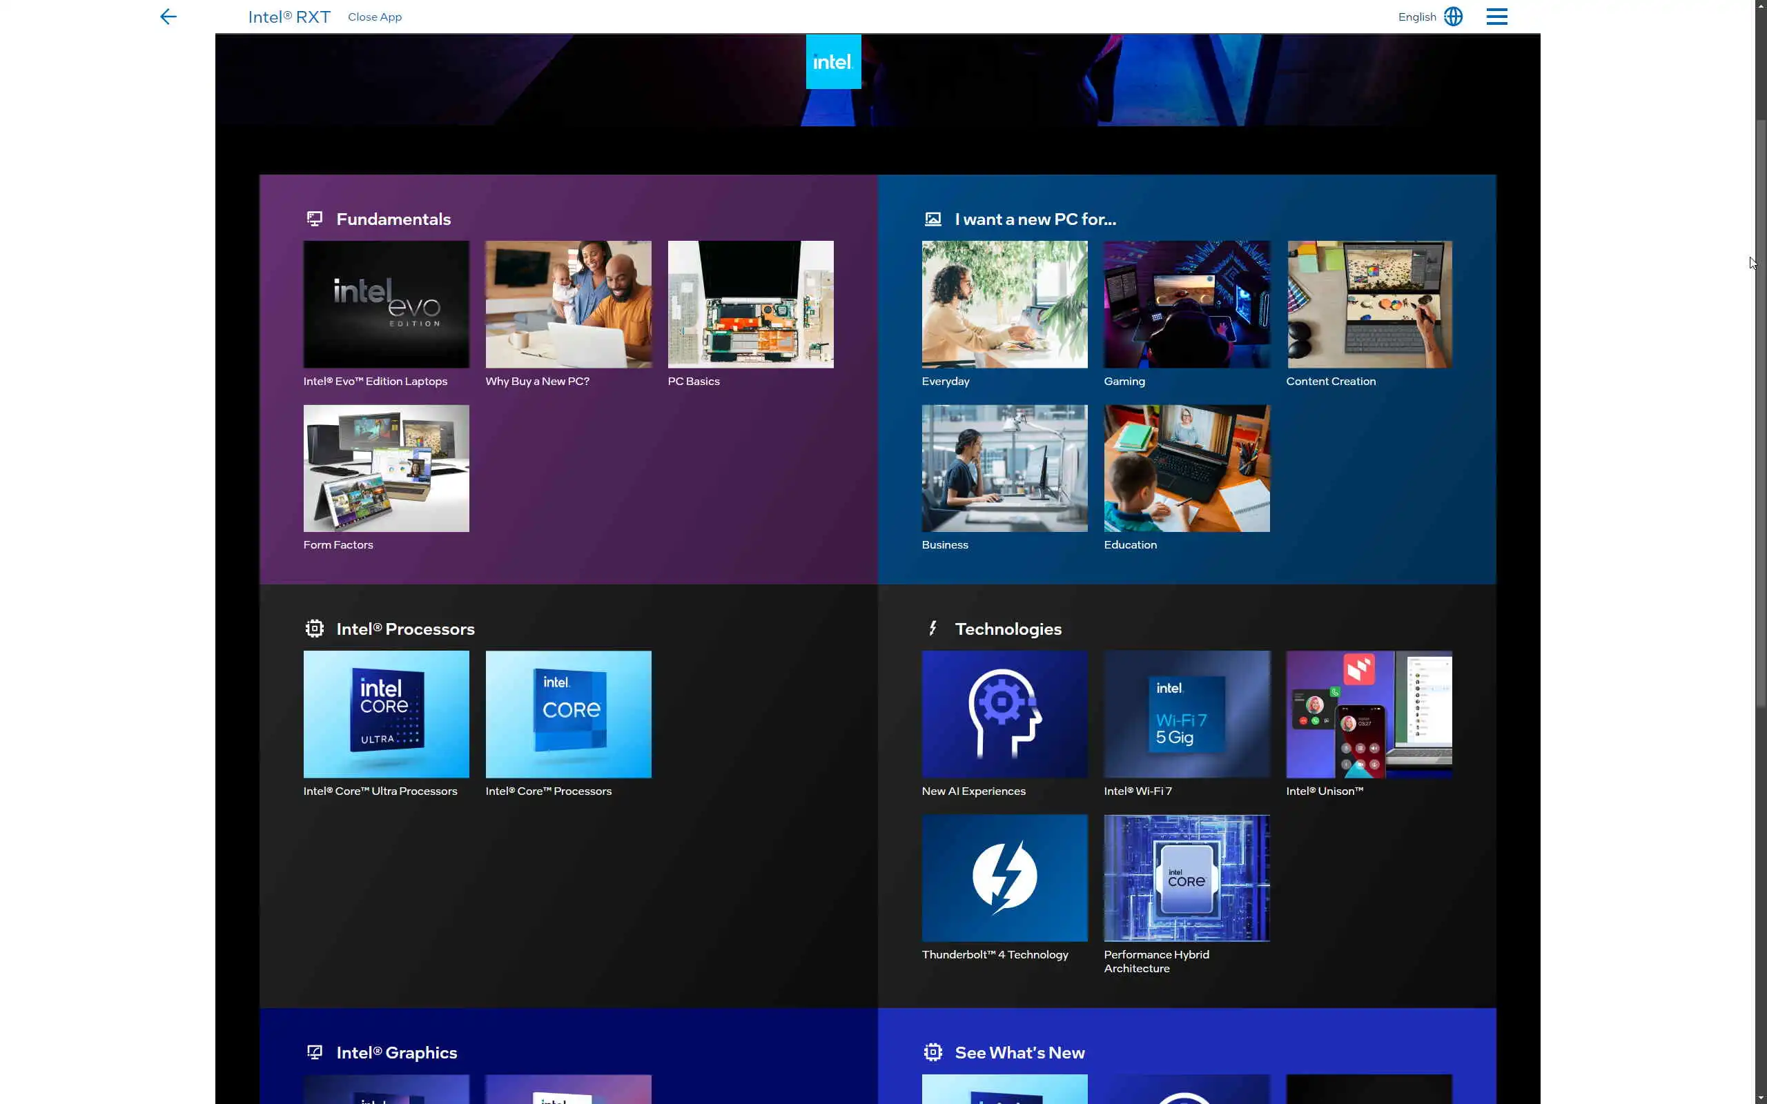Click the Close App link
Image resolution: width=1767 pixels, height=1104 pixels.
pyautogui.click(x=375, y=17)
